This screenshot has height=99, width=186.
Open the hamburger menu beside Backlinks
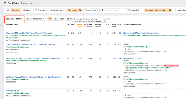coord(5,3)
